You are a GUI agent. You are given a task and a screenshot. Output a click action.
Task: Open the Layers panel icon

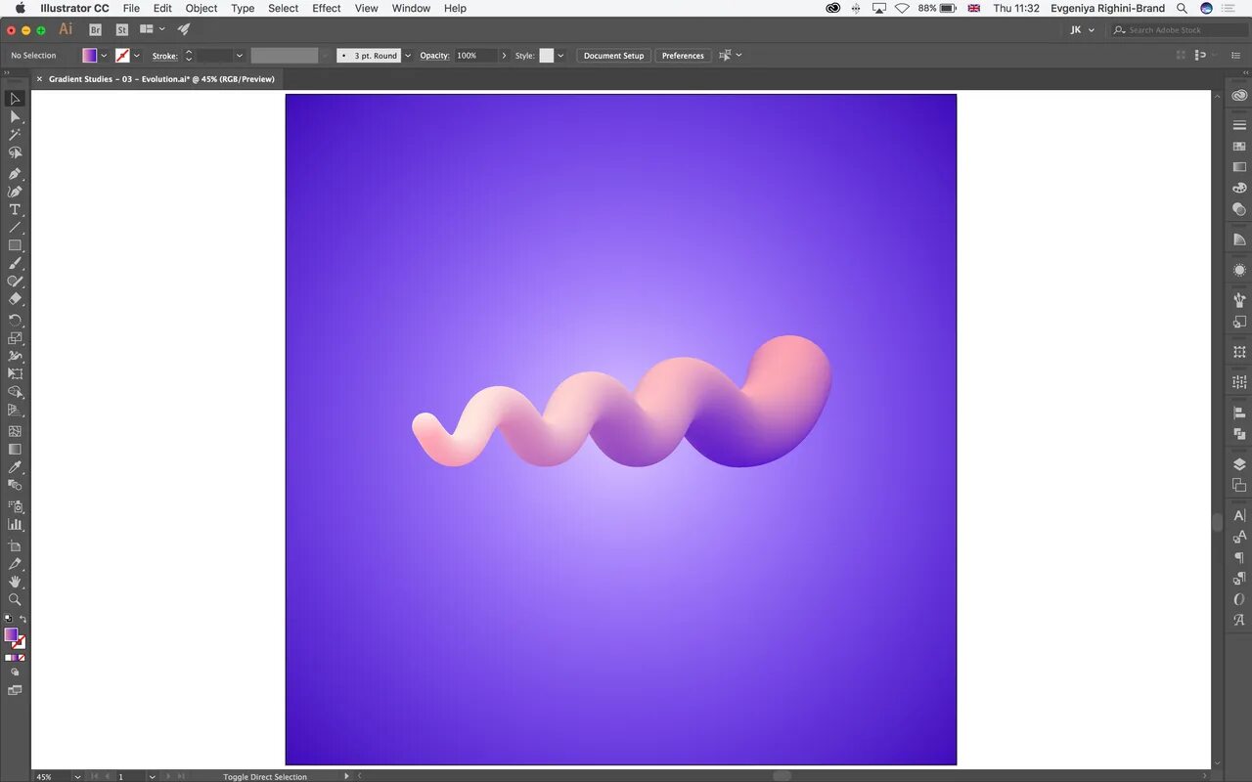click(x=1239, y=464)
